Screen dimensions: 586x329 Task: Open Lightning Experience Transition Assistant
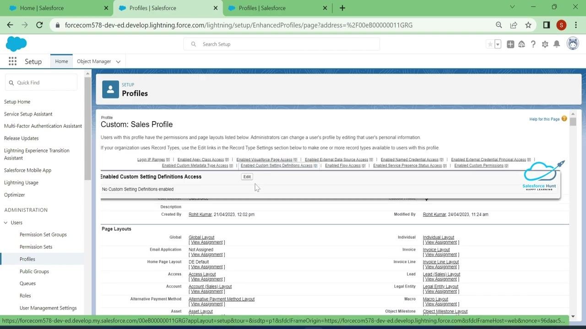pyautogui.click(x=37, y=154)
